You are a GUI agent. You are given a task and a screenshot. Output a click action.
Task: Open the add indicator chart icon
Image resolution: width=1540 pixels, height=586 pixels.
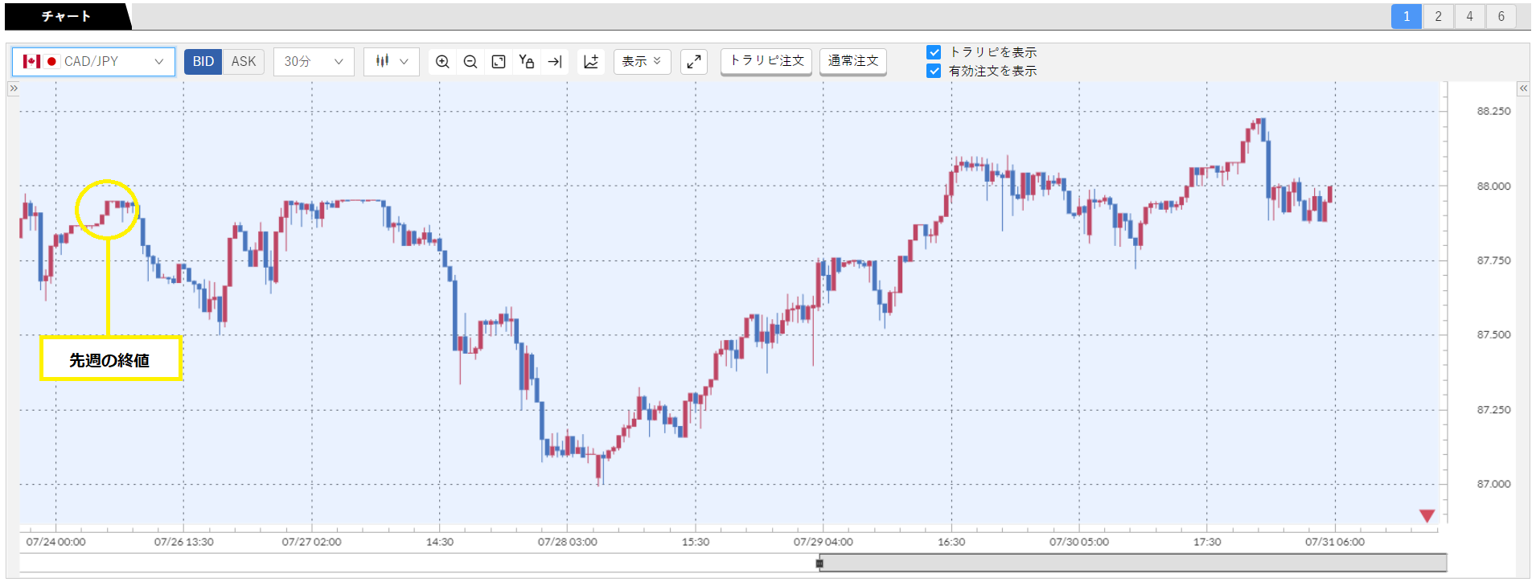coord(591,61)
